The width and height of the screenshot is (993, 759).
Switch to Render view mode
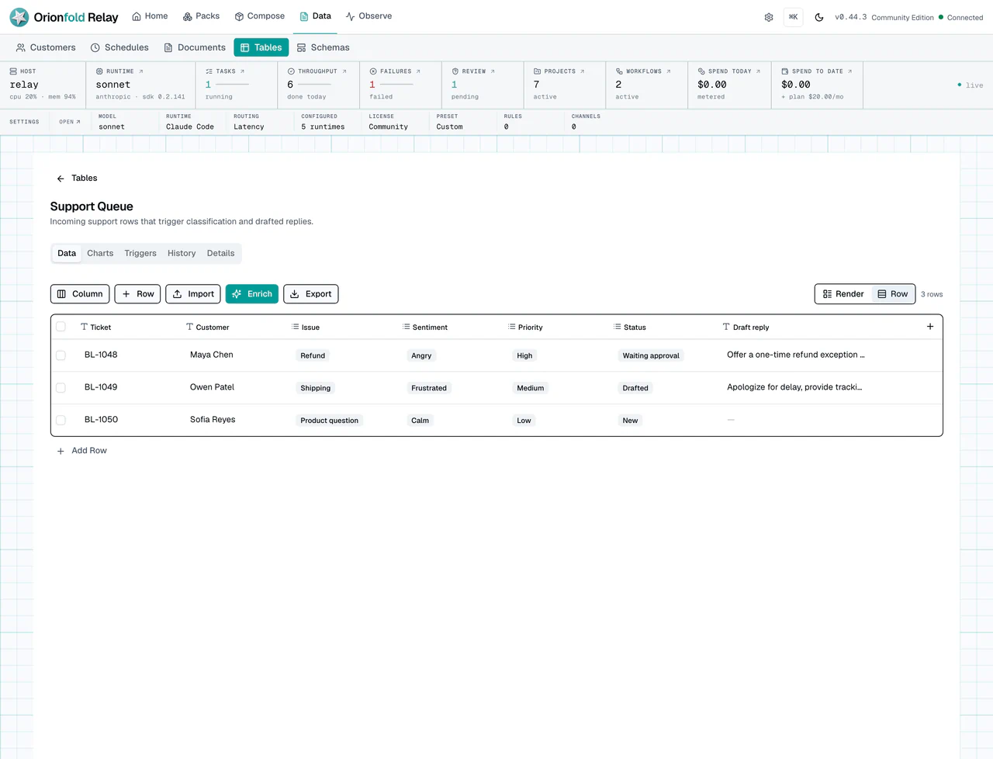843,294
